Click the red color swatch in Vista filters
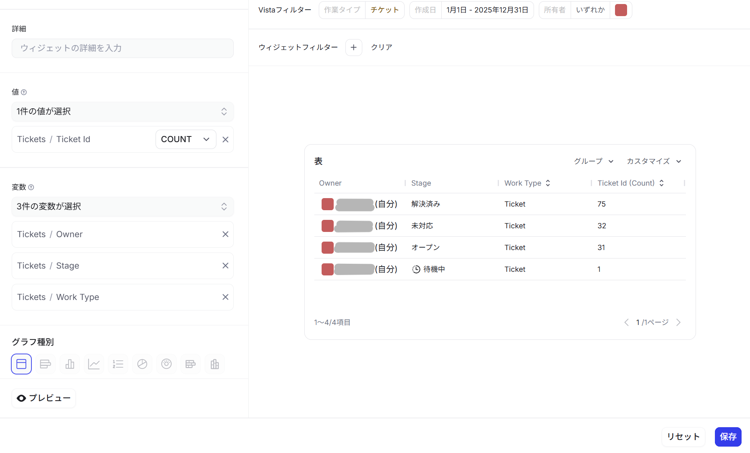750x453 pixels. [x=621, y=10]
